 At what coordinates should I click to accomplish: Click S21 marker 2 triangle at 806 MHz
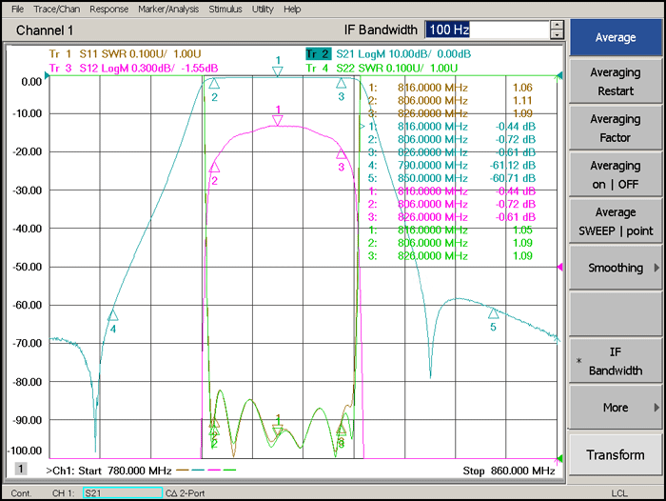pyautogui.click(x=214, y=84)
